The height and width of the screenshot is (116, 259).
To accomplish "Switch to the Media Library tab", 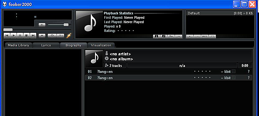I will click(x=18, y=45).
